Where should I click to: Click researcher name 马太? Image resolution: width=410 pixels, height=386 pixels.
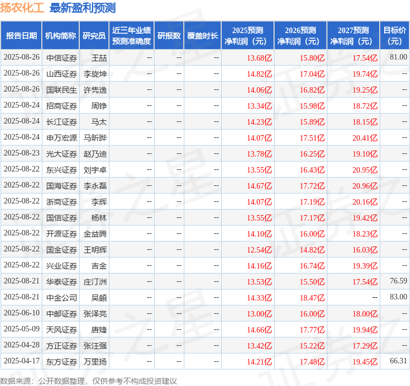tap(99, 122)
